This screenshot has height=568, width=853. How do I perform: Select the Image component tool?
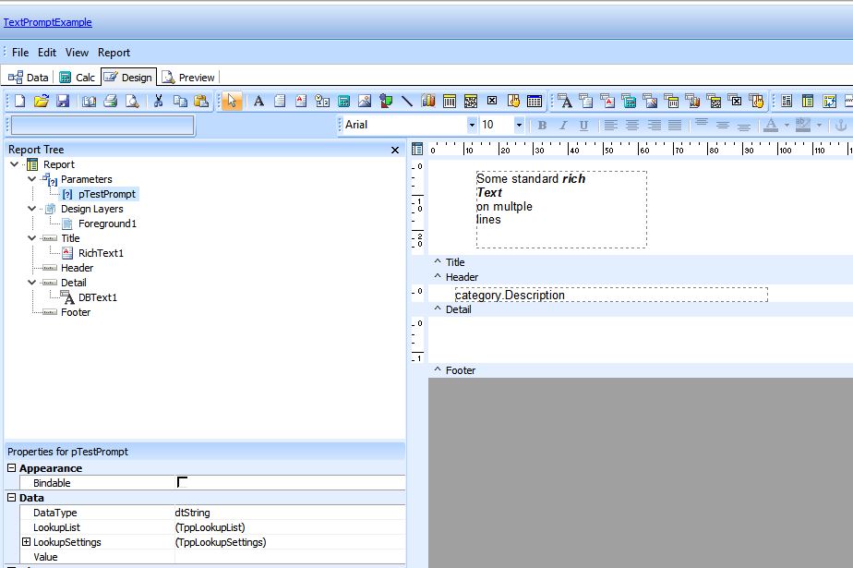tap(365, 102)
